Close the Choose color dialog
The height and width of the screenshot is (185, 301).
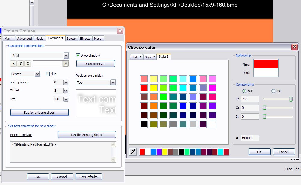pyautogui.click(x=294, y=47)
